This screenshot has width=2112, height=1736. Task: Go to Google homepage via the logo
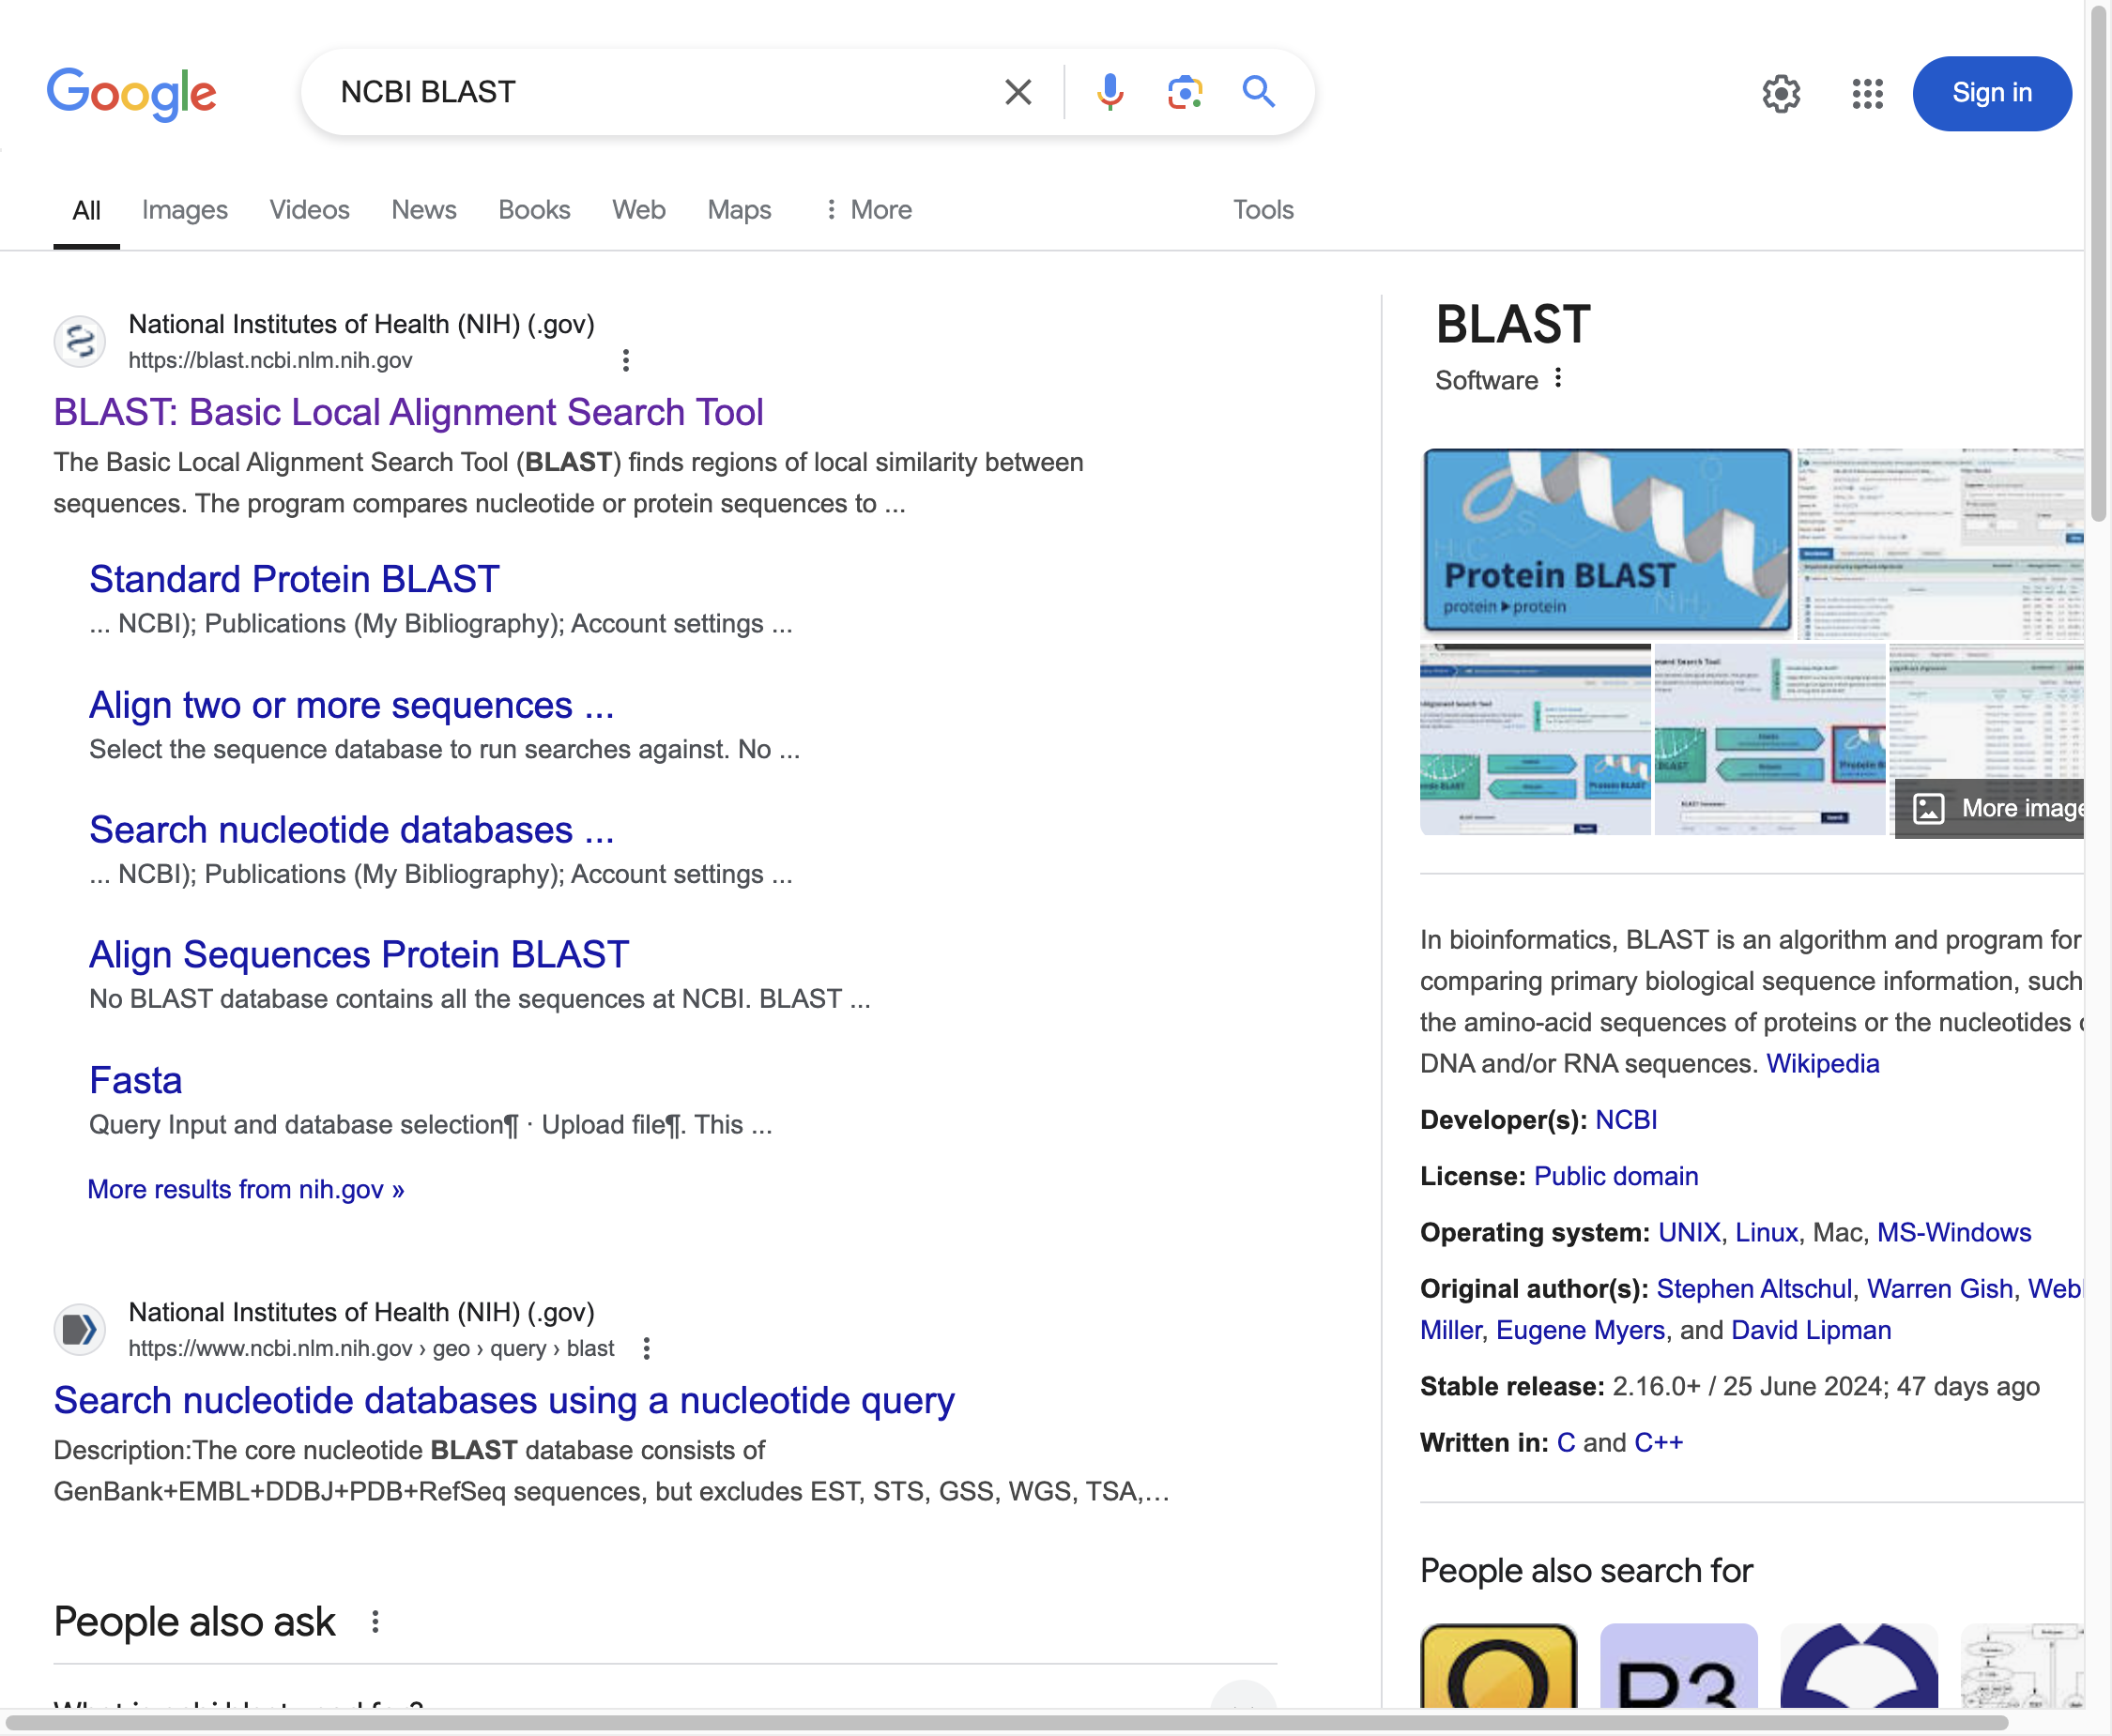click(131, 94)
